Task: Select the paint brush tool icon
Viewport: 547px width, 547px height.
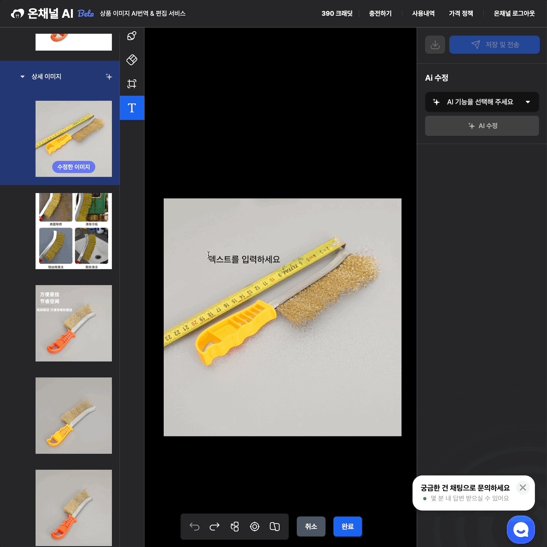Action: [132, 36]
